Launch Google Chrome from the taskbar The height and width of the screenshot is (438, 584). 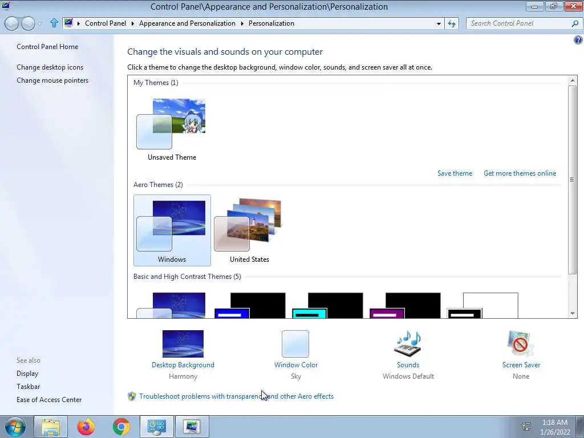(121, 427)
